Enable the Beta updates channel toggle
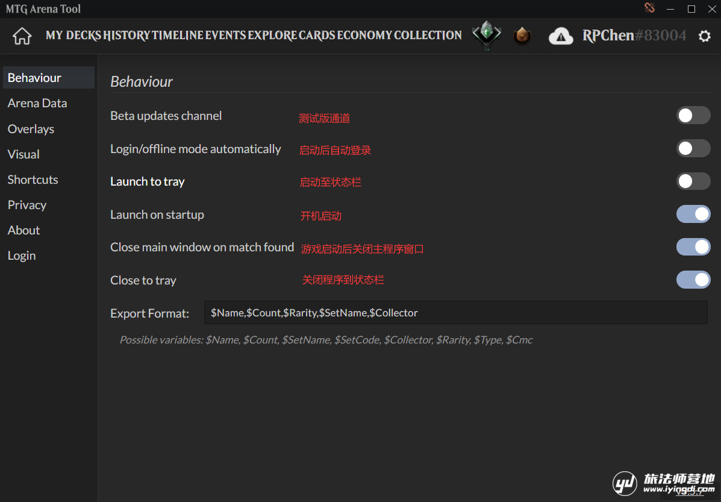The image size is (721, 502). point(693,116)
